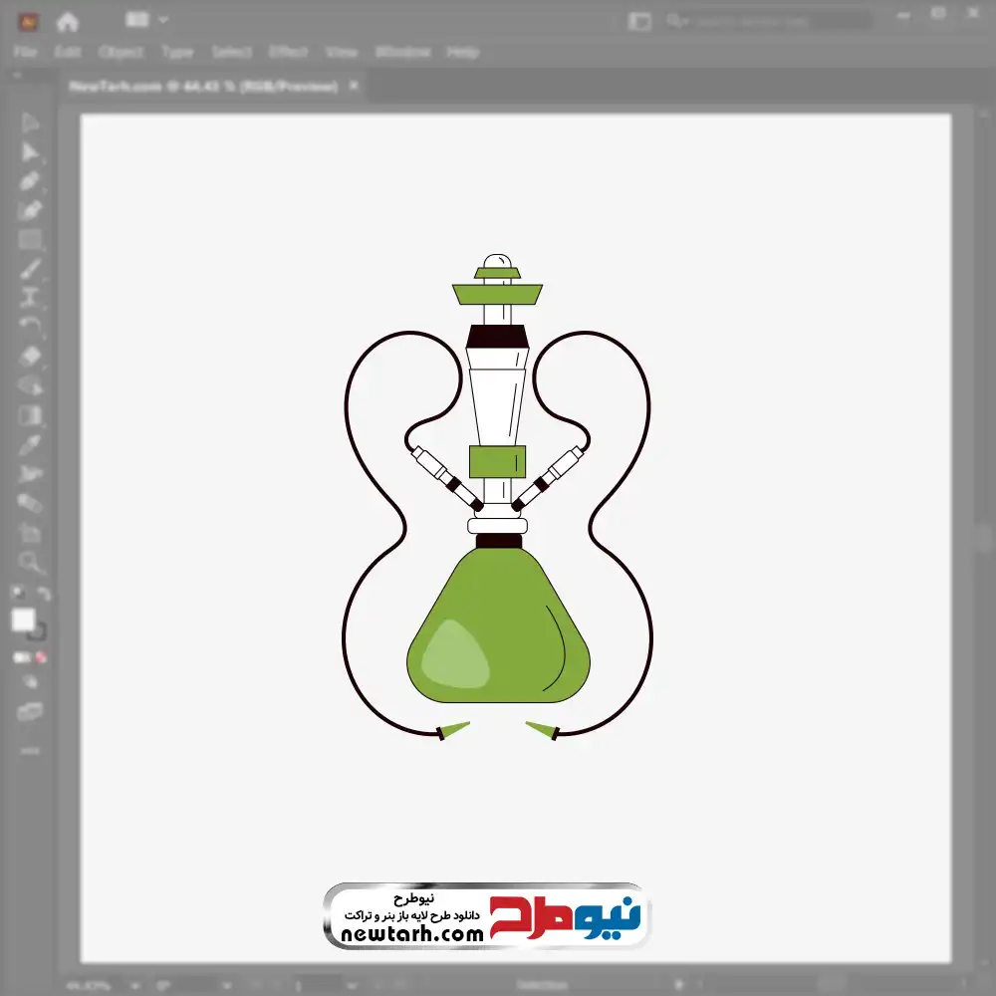Choose the Zoom magnifier tool
Image resolution: width=996 pixels, height=996 pixels.
pos(29,562)
